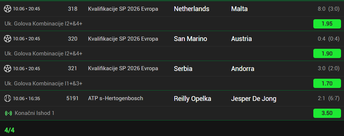Click the soccer ball icon for Netherlands match

tap(7, 9)
